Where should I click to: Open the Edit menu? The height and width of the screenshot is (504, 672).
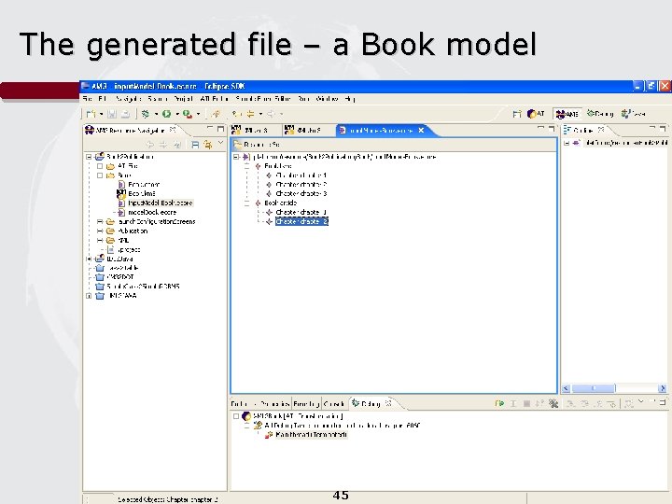[x=102, y=99]
